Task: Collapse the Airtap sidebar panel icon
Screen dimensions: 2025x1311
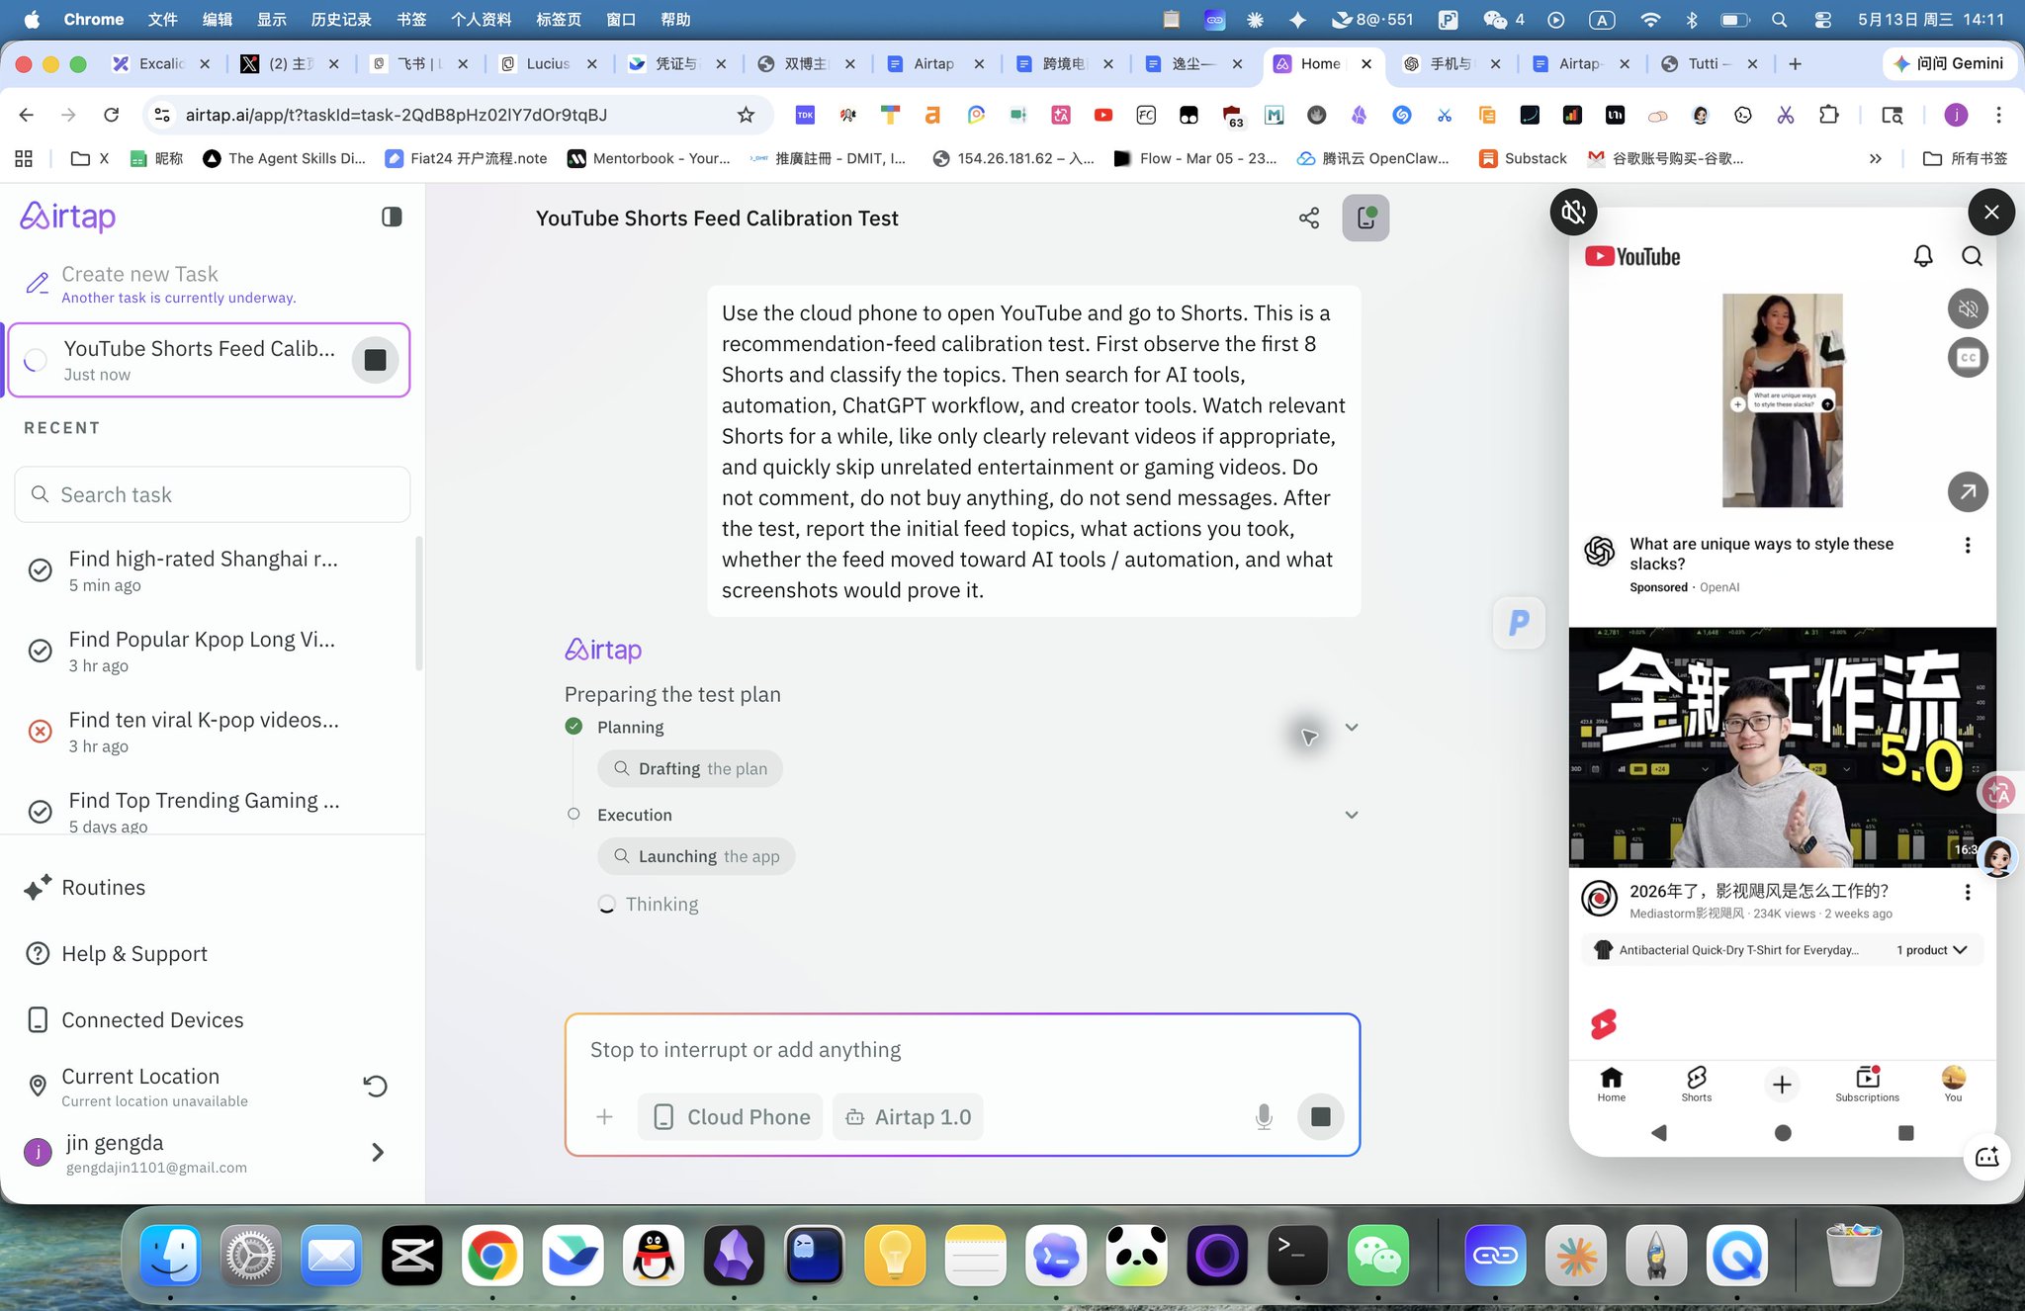Action: point(392,217)
